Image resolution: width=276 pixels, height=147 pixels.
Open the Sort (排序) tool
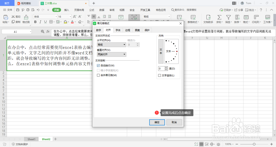coord(237,19)
